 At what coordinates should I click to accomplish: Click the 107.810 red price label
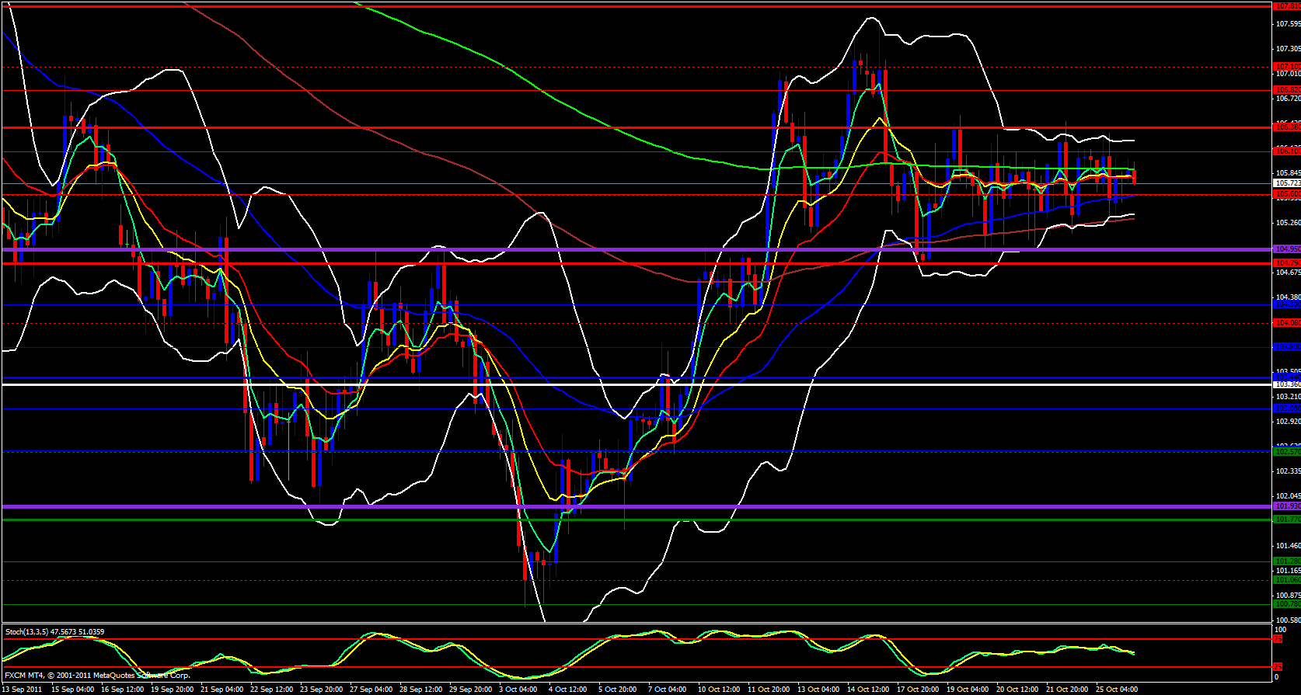pos(1287,6)
